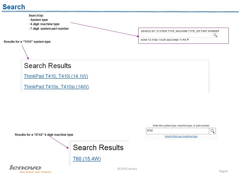
Task: Click the 'Search' slide title
Action: coord(14,7)
